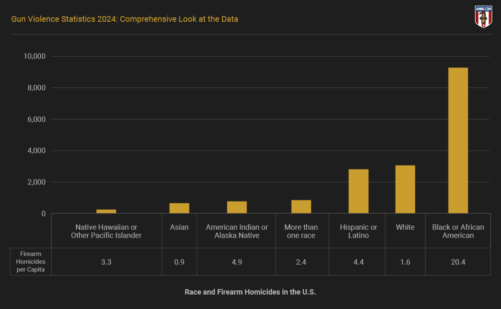The width and height of the screenshot is (501, 309).
Task: Click the Hispanic or Latino bar
Action: coord(358,191)
